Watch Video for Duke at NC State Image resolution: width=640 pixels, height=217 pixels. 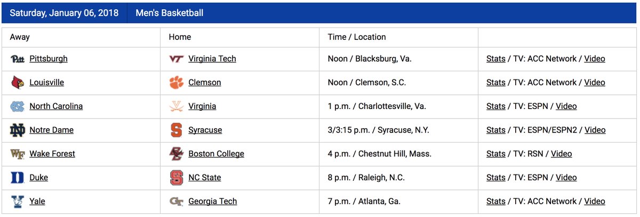(566, 178)
